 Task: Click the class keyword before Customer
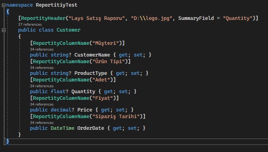46,30
